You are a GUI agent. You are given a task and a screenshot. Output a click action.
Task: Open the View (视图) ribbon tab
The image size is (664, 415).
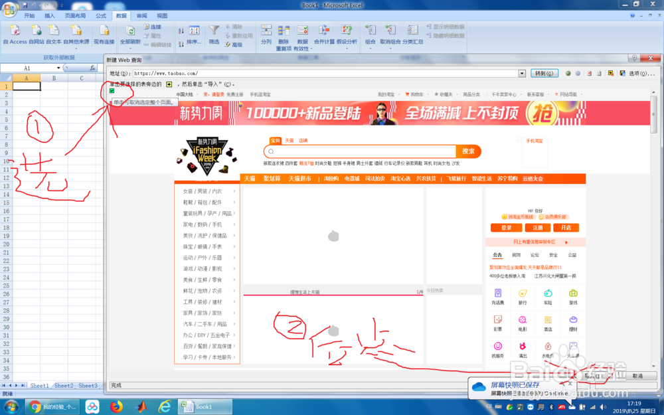coord(162,16)
